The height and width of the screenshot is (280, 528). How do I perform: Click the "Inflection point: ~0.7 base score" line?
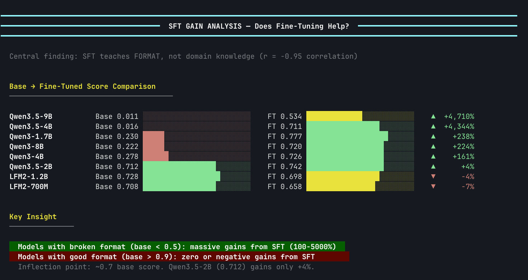166,267
